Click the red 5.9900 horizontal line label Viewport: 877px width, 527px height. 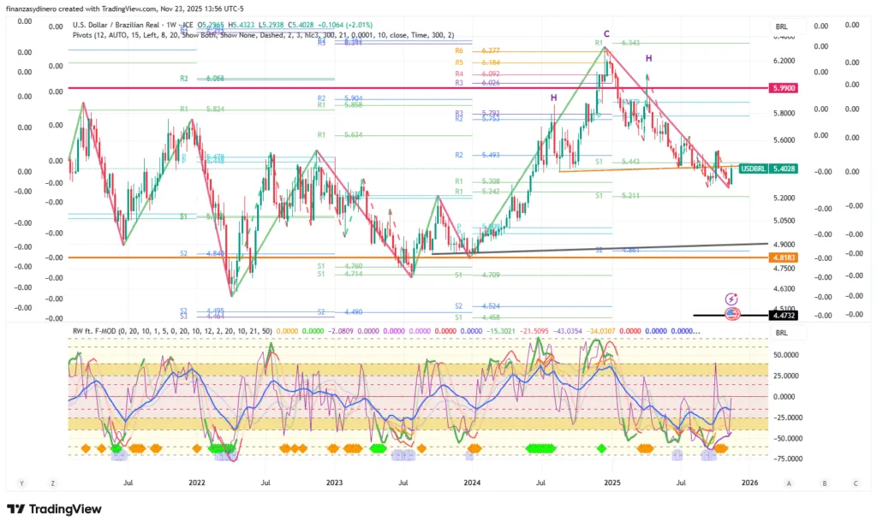tap(785, 88)
